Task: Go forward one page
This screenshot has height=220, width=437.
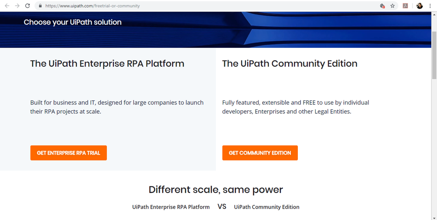Action: tap(17, 6)
